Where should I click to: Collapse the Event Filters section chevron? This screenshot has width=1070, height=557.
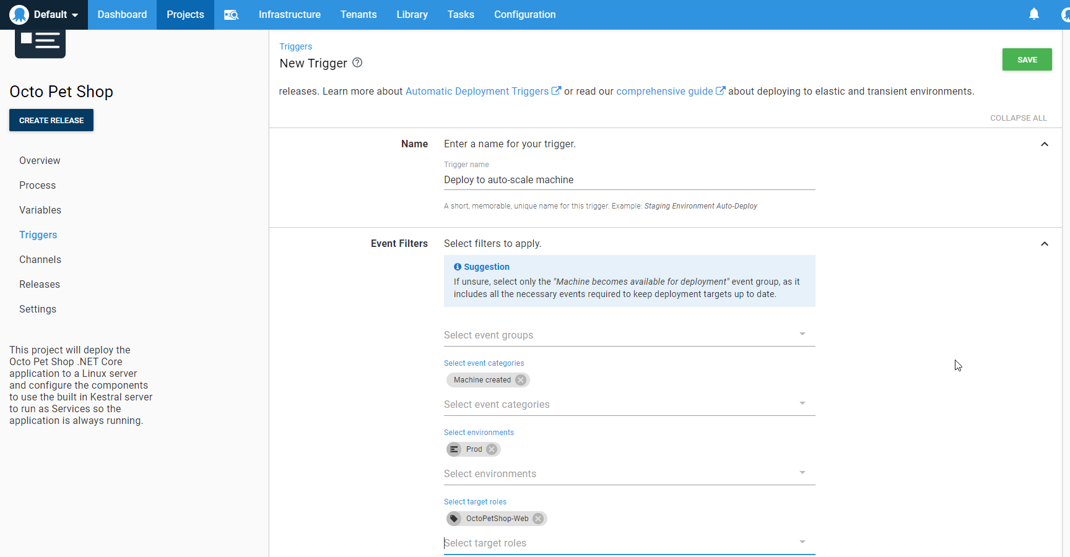pyautogui.click(x=1044, y=244)
